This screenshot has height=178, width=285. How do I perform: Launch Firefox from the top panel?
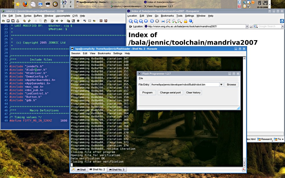coord(25,4)
